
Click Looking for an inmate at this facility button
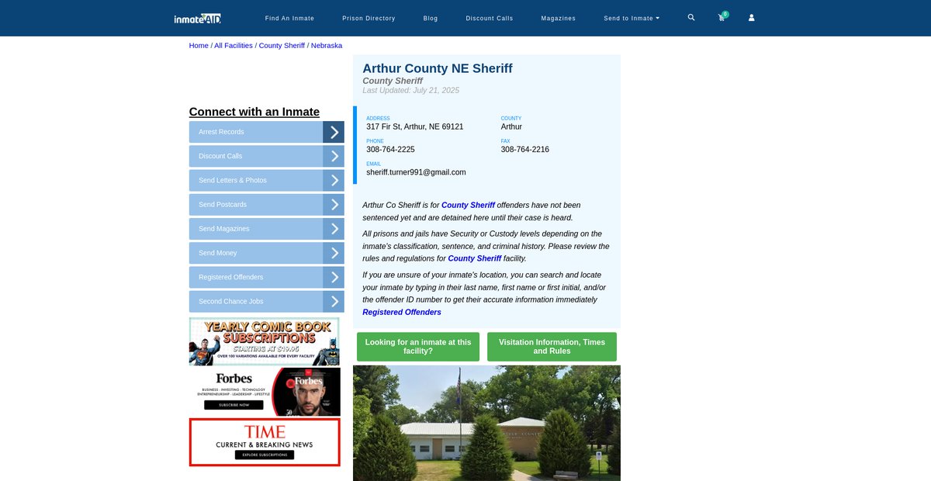418,347
